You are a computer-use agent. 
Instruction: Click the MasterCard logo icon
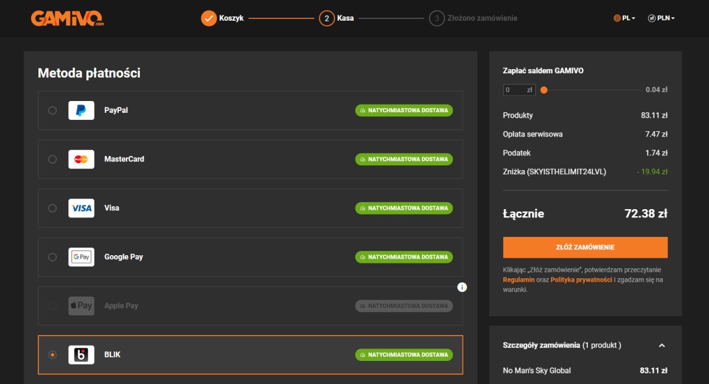81,160
